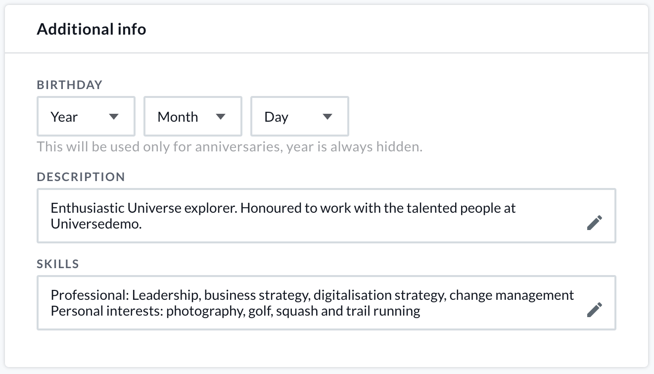The image size is (654, 374).
Task: Click the DESCRIPTION field label
Action: coord(81,177)
